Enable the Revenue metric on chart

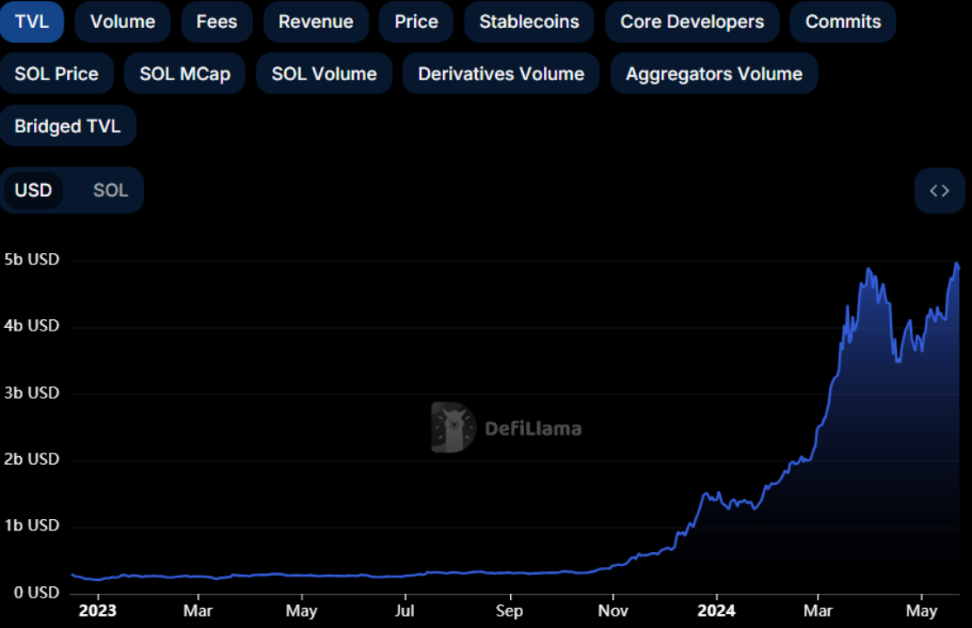316,22
